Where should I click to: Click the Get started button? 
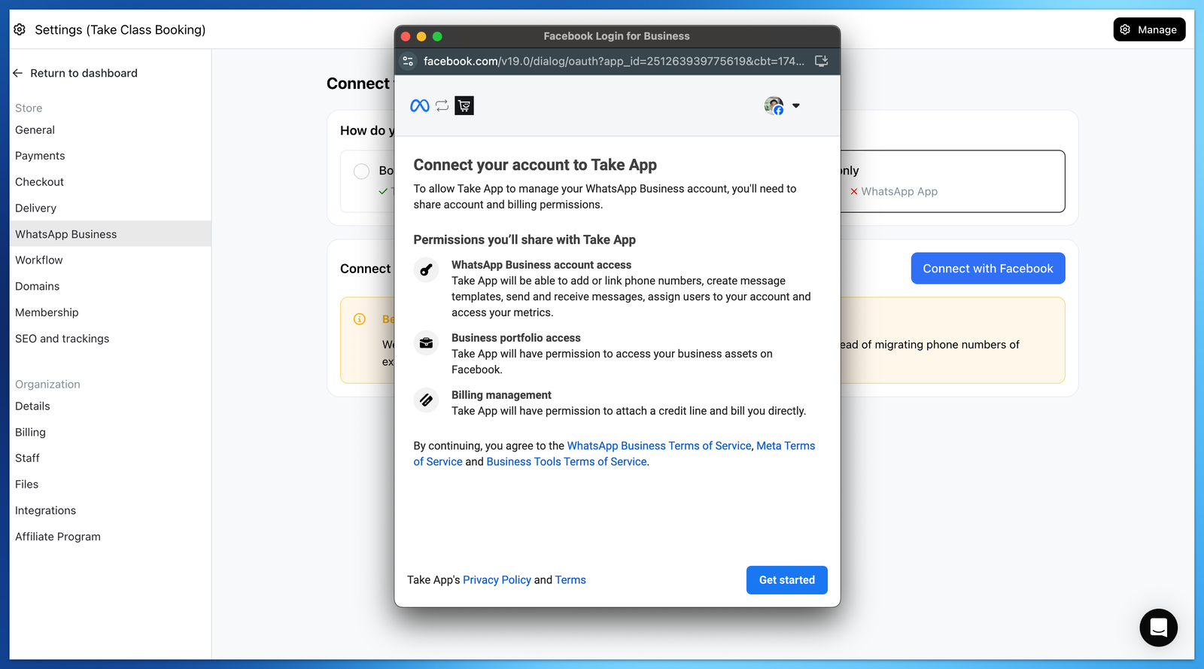point(787,580)
